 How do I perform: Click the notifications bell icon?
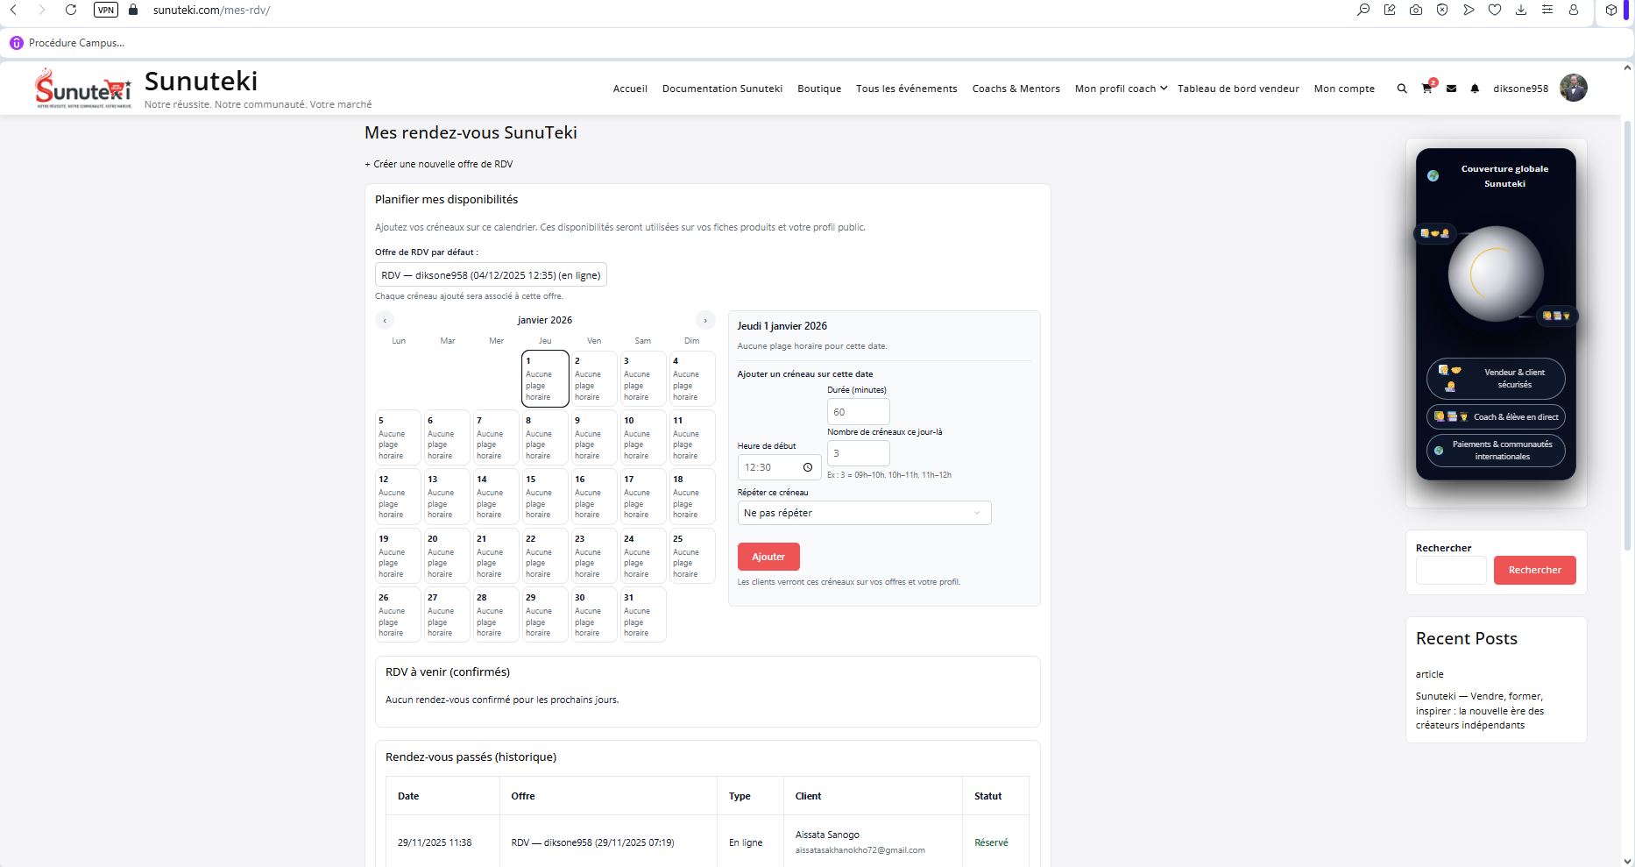(x=1475, y=89)
